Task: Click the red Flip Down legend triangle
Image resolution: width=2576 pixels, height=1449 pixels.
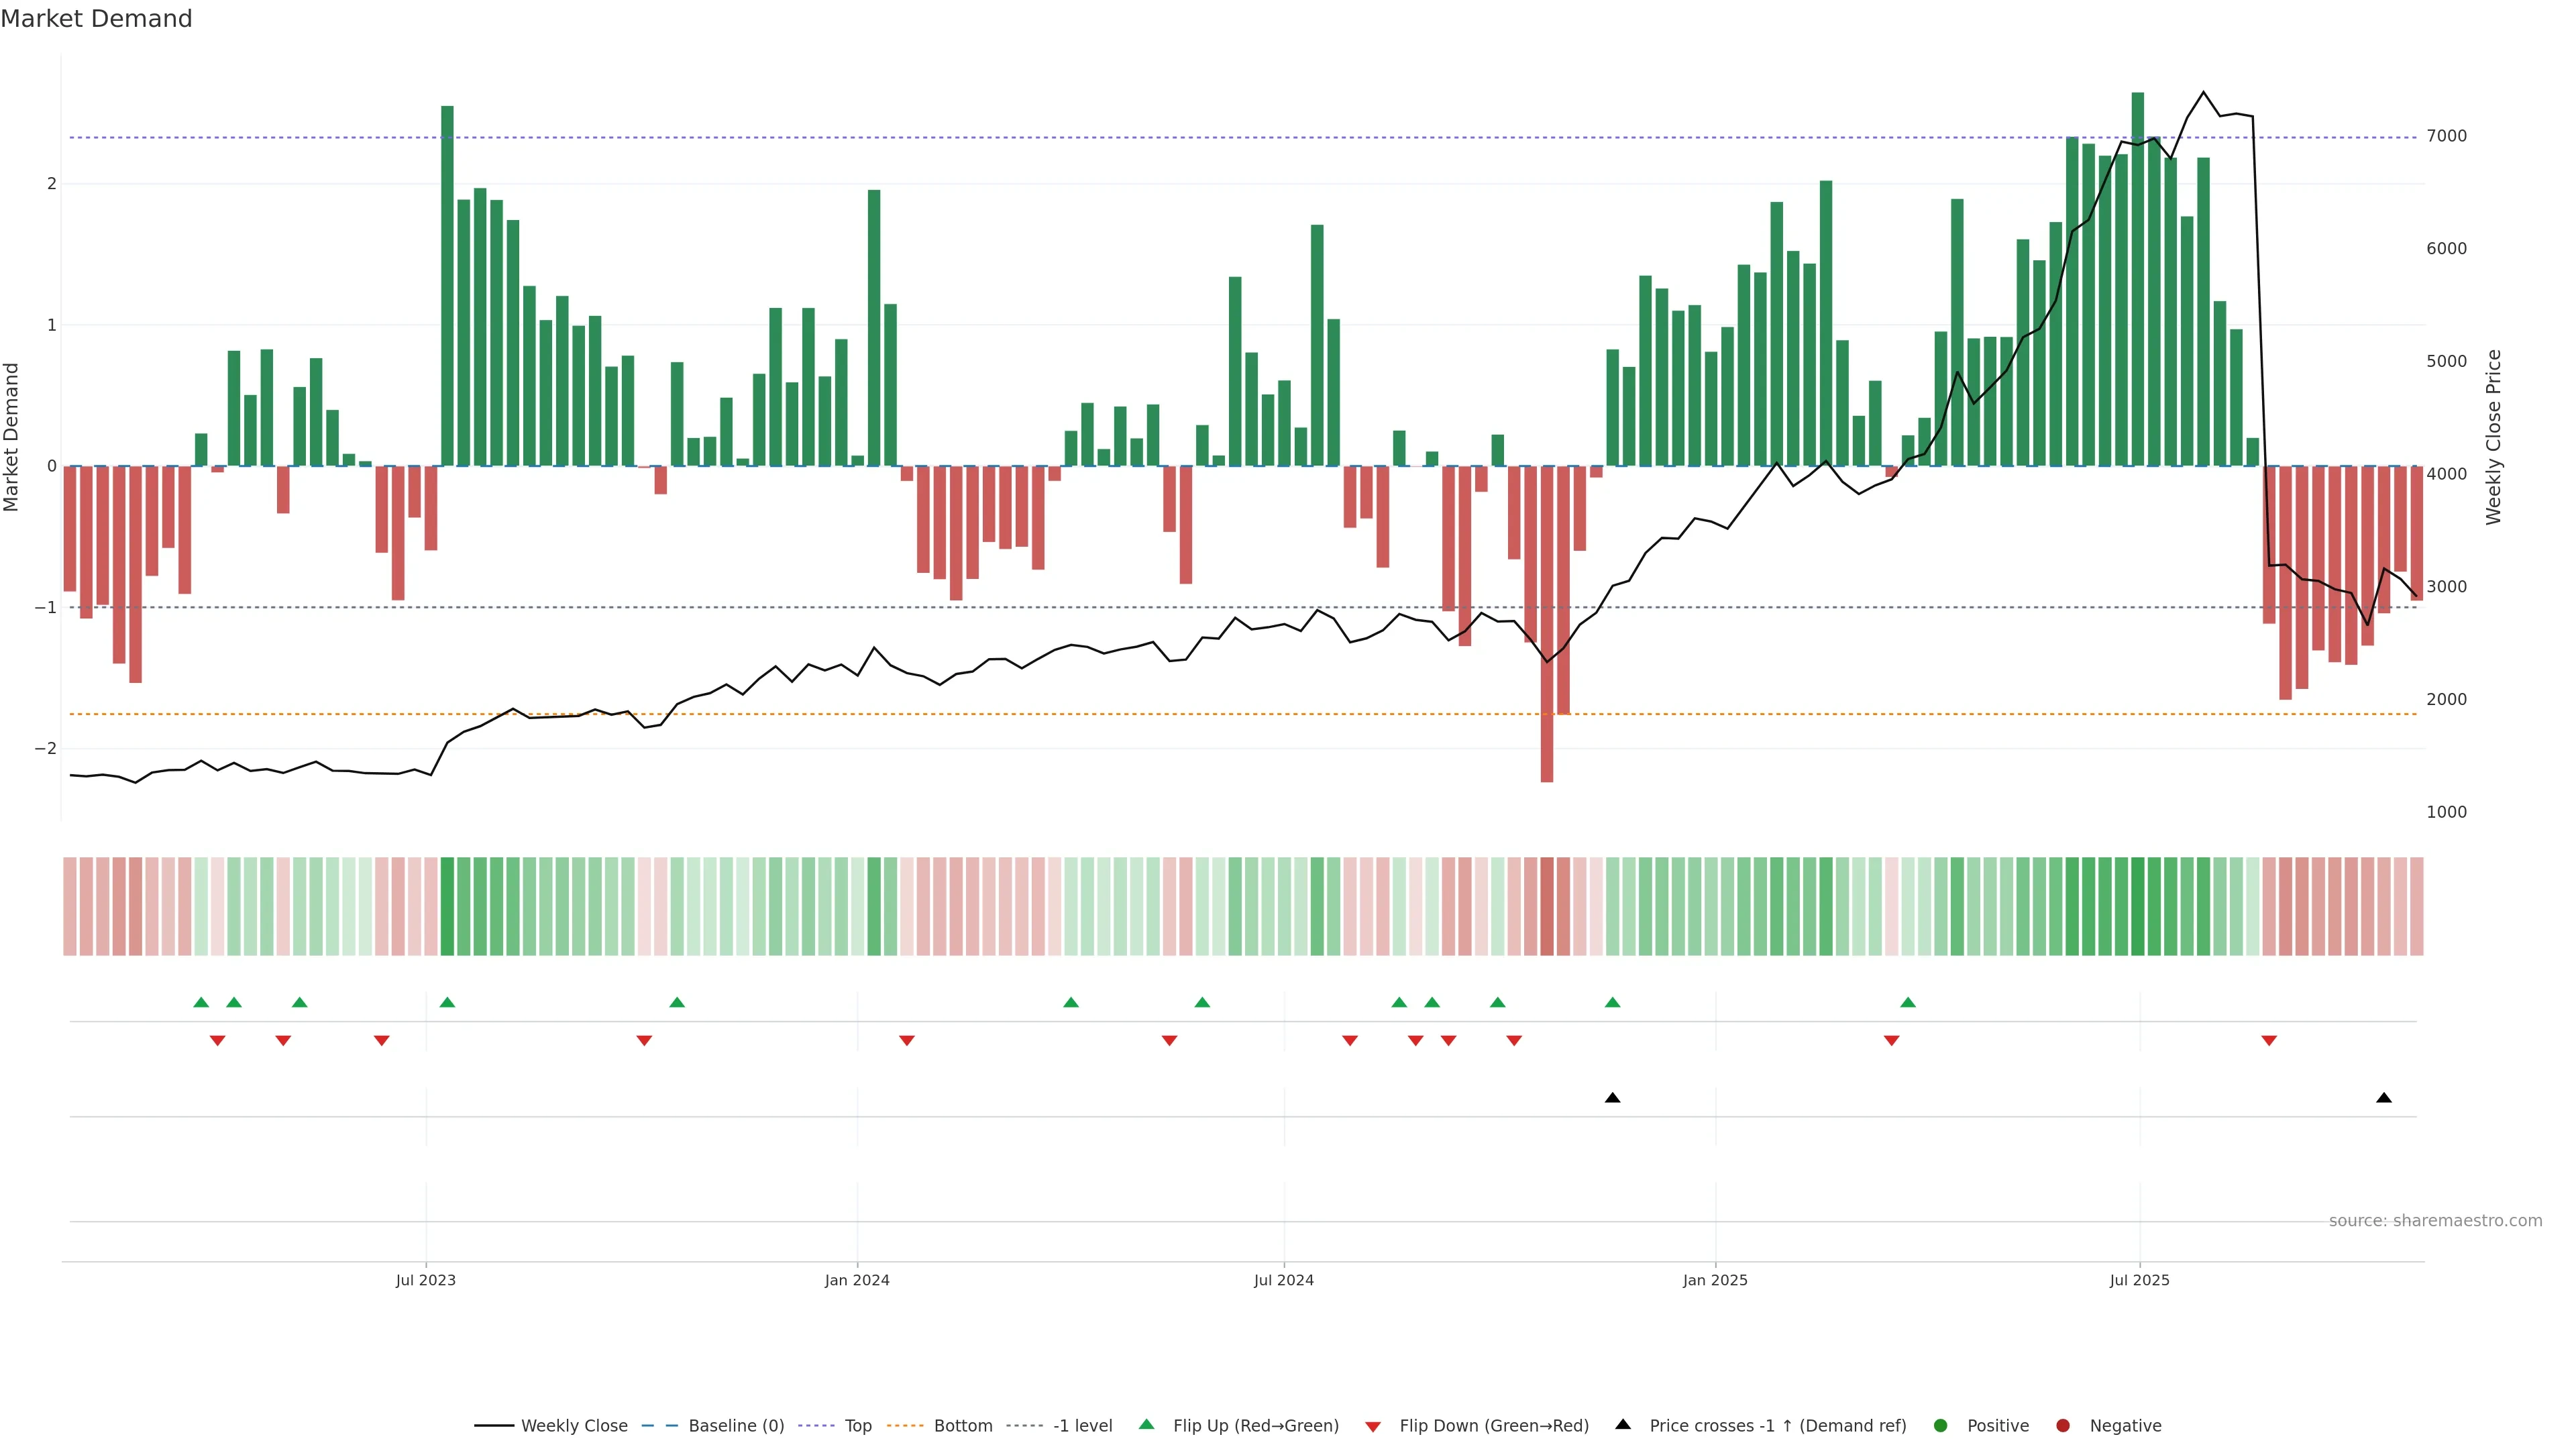Action: coord(1373,1426)
